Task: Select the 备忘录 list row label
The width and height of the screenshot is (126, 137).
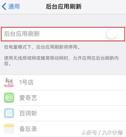Action: coord(28,129)
